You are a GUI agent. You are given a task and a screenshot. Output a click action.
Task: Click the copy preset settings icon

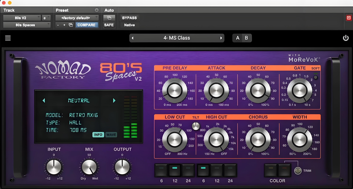[71, 25]
